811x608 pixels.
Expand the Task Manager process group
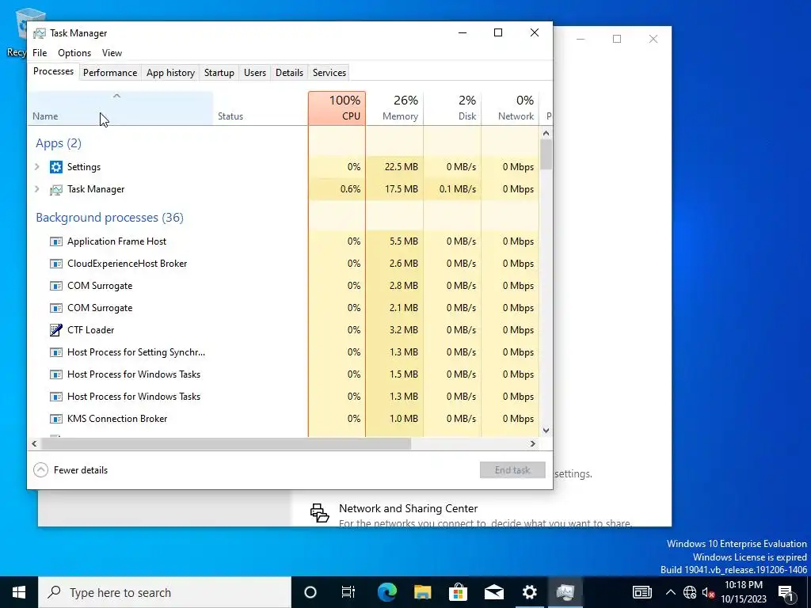(x=37, y=189)
